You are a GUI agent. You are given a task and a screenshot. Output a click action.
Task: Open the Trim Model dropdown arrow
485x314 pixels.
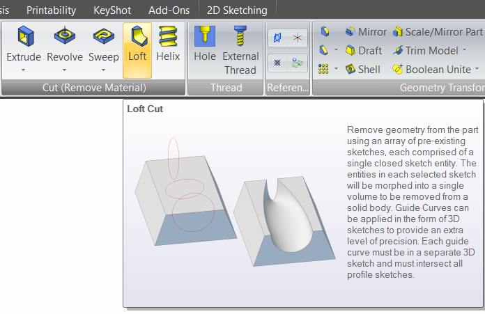(463, 51)
